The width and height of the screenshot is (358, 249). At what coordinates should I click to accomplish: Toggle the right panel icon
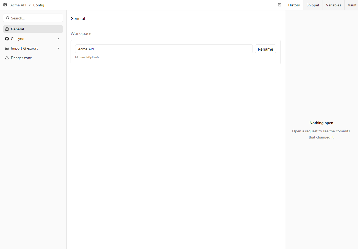click(280, 5)
